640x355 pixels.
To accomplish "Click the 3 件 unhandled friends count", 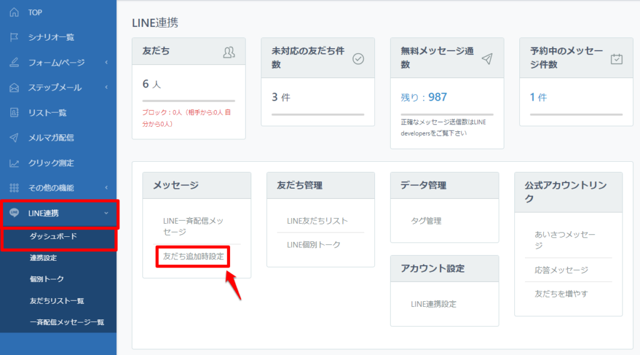I will [281, 97].
